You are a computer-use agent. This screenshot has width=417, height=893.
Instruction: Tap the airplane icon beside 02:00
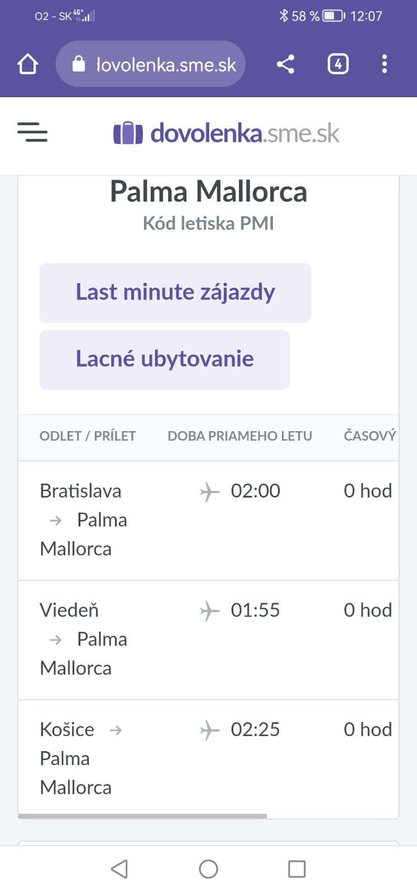(x=209, y=492)
